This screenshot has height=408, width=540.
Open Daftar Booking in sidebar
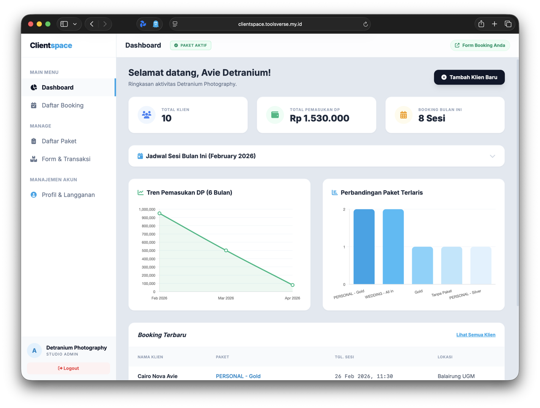click(62, 105)
